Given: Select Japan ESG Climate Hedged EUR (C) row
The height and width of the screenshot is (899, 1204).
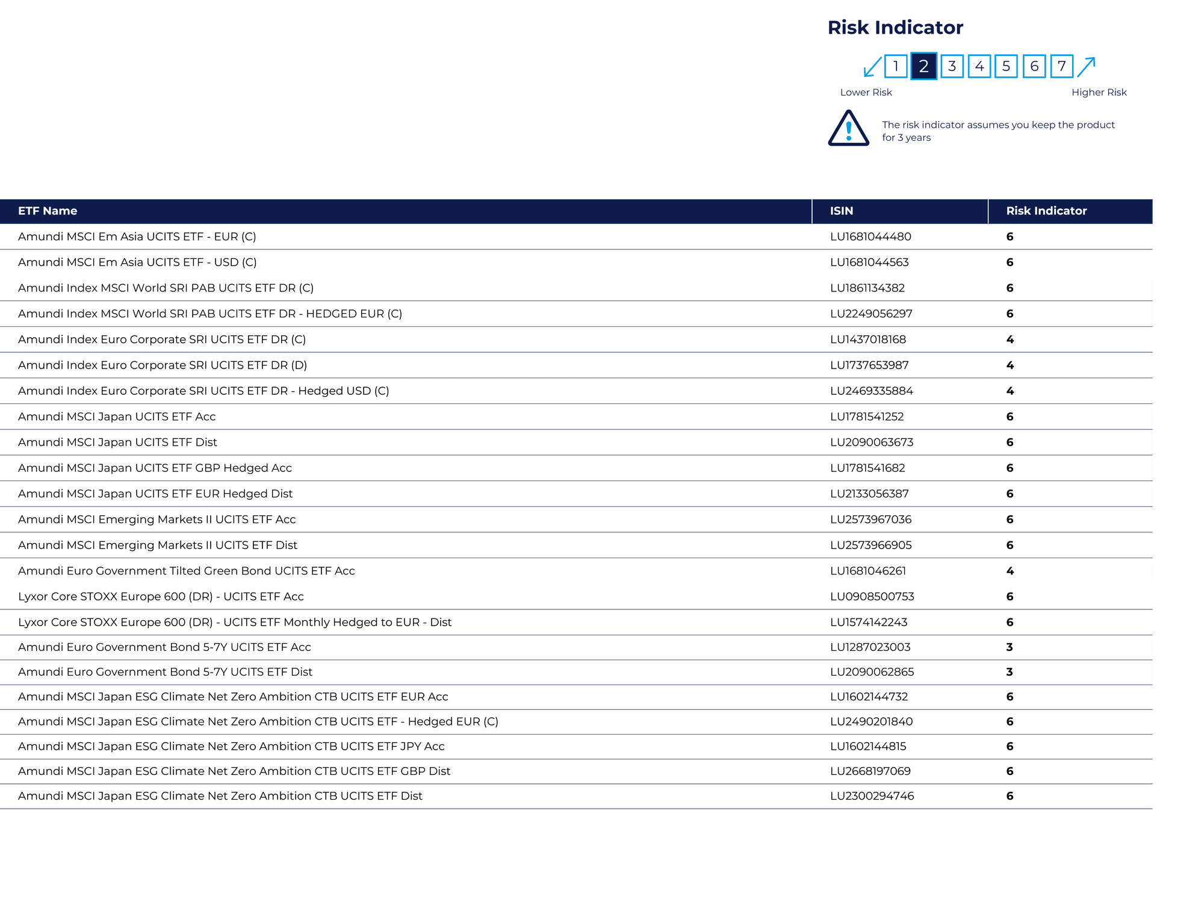Looking at the screenshot, I should click(x=576, y=721).
